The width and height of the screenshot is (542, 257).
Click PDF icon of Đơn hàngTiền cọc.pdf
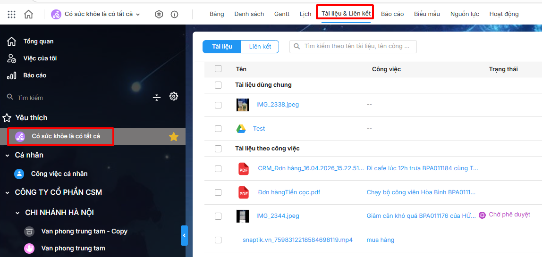pos(244,192)
